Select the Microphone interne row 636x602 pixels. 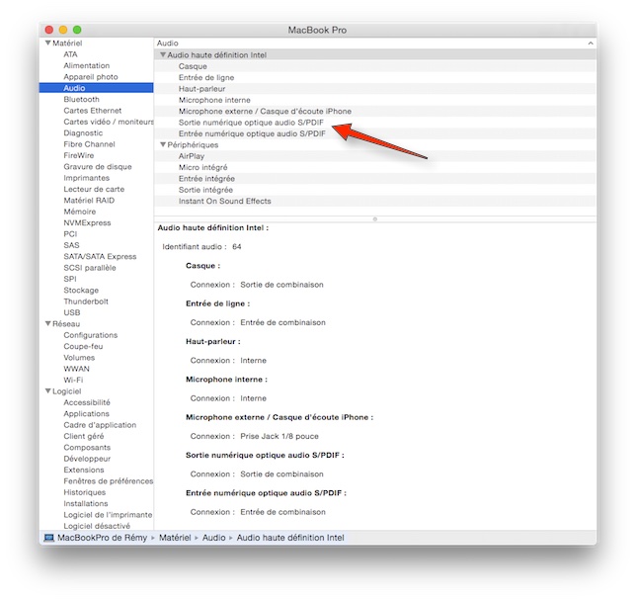(375, 100)
